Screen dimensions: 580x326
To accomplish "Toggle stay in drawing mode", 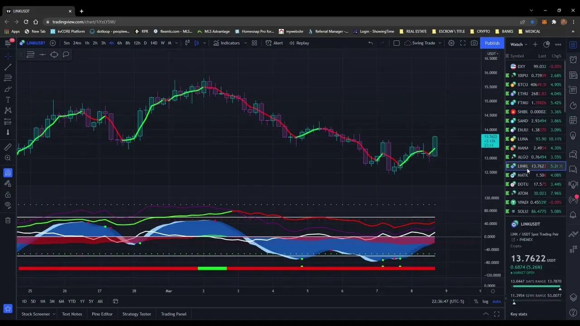I will 8,183.
